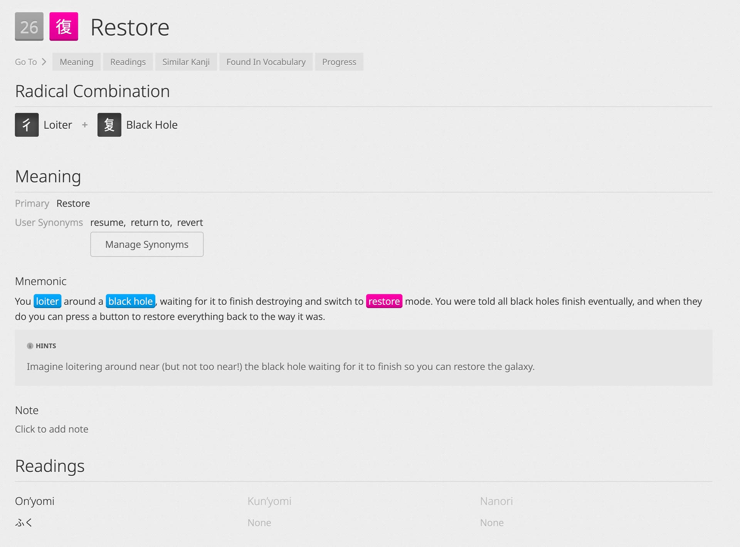Go to Found In Vocabulary section

tap(266, 62)
